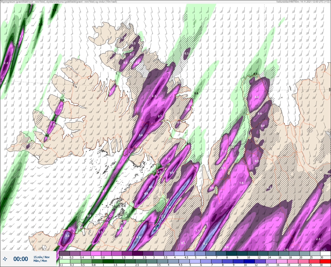331x267 pixels.
Task: Click the 'Mán./ Mon' weekday label
Action: [40, 261]
